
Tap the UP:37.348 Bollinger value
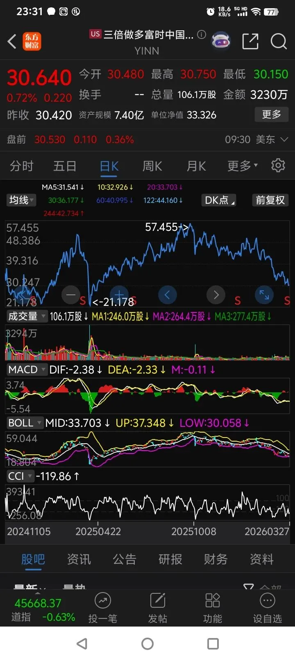pos(145,423)
